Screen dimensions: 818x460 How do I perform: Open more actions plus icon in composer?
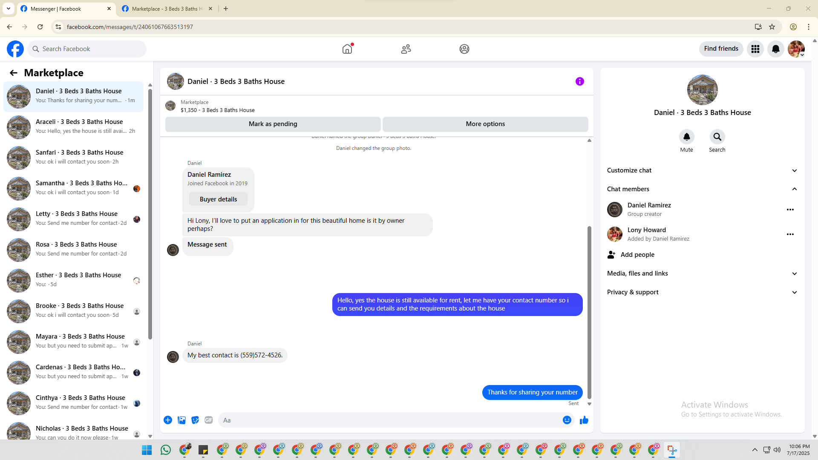[x=168, y=420]
